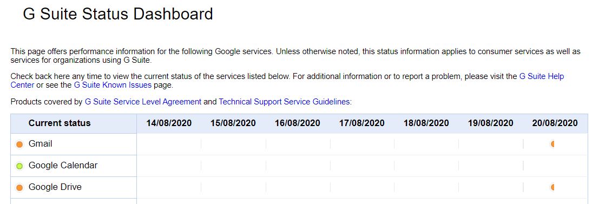Click the 14/08/2020 column header
612x204 pixels.
(x=169, y=123)
